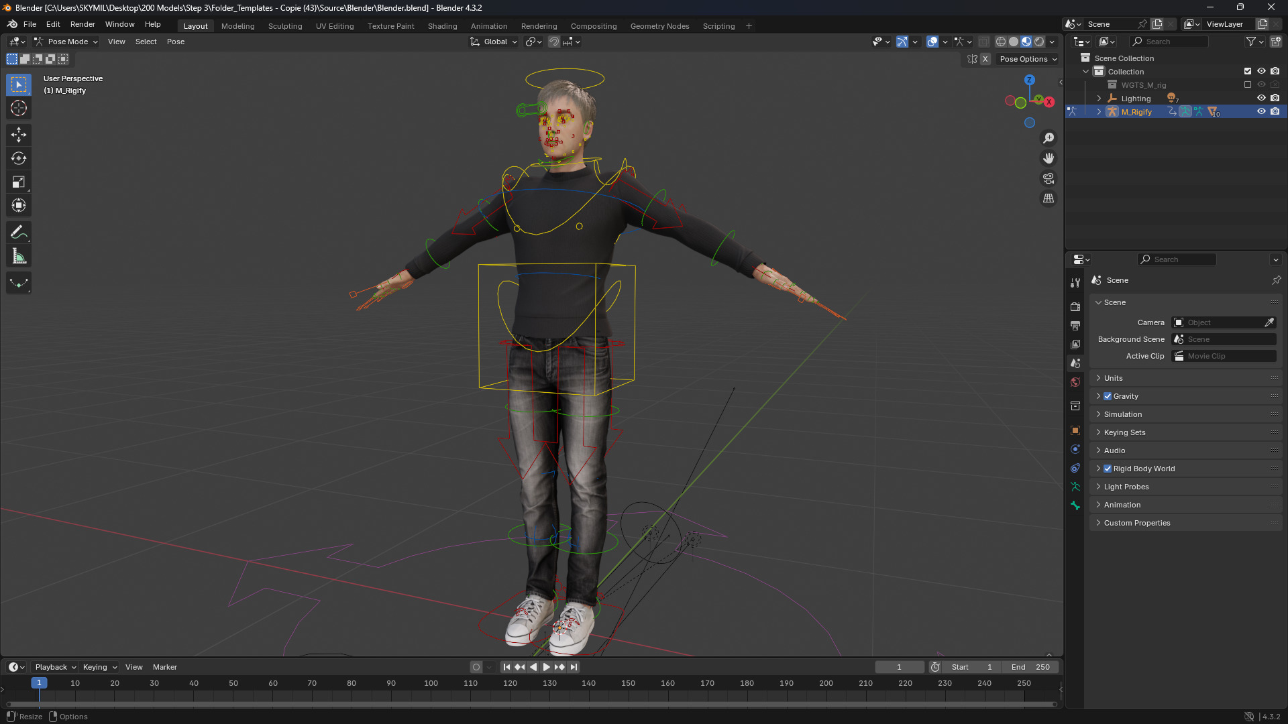Open the Tool properties tab

coord(1075,283)
